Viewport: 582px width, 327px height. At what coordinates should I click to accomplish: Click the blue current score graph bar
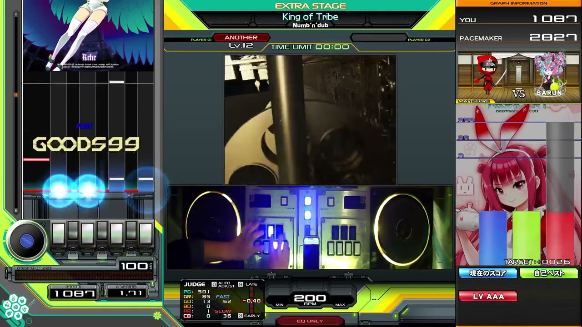tap(492, 238)
